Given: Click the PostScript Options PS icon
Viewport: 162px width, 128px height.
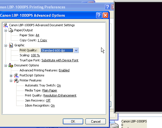Looking at the screenshot, I should (16, 75).
